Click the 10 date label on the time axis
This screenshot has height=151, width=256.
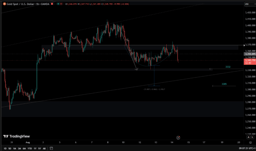pos(123,142)
